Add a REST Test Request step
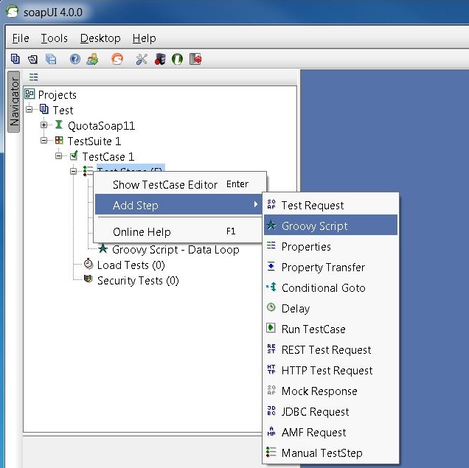Image resolution: width=469 pixels, height=468 pixels. tap(330, 349)
